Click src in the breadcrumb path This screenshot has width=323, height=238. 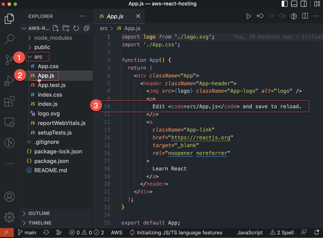[103, 28]
